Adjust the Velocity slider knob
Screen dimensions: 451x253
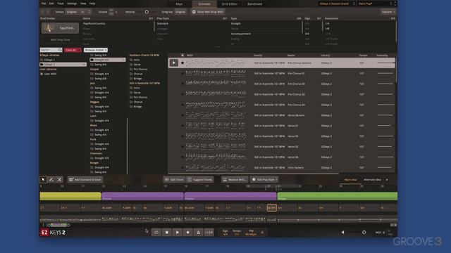pyautogui.click(x=147, y=12)
